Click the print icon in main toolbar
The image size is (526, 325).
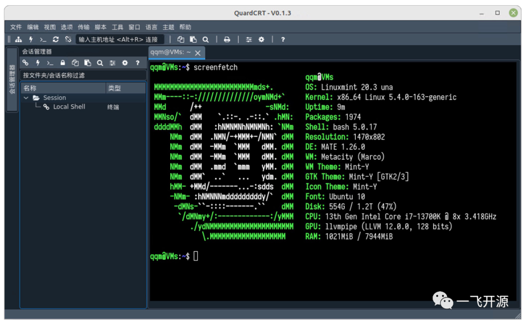(x=227, y=39)
